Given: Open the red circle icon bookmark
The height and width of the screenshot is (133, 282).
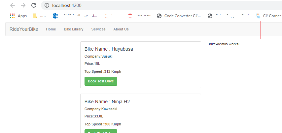Looking at the screenshot, I should 130,16.
